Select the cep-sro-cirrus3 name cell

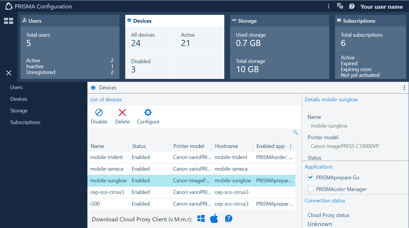pyautogui.click(x=107, y=192)
